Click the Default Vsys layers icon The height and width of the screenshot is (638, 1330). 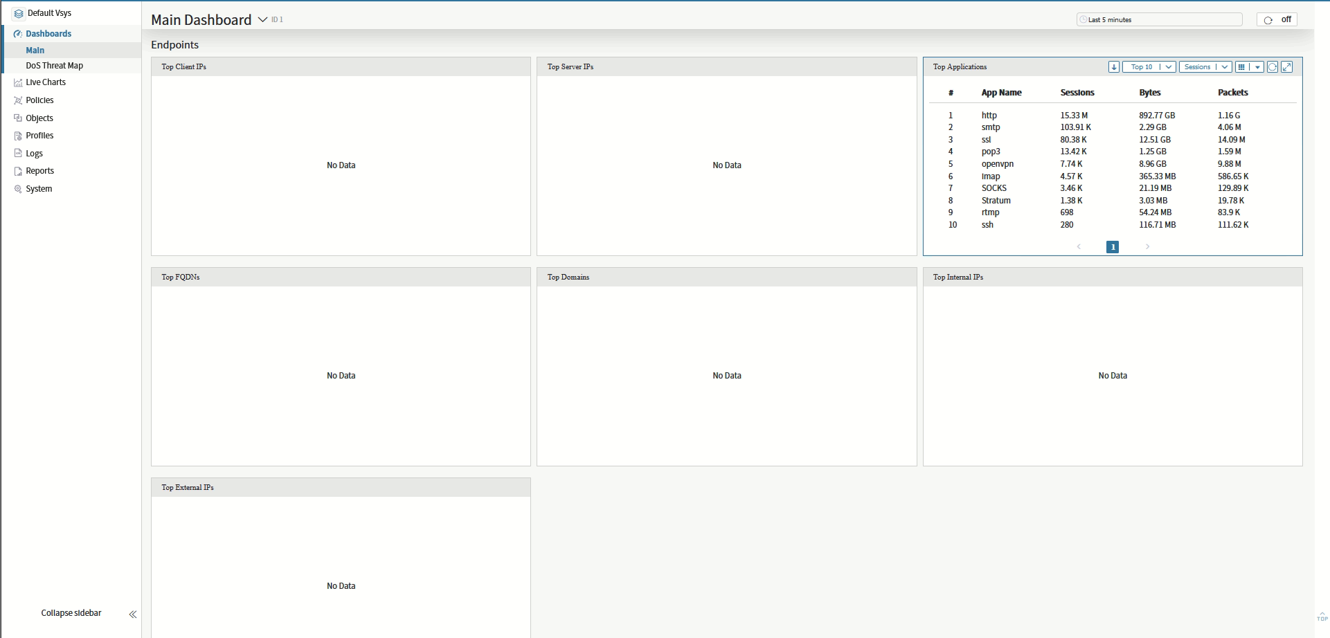[x=19, y=13]
